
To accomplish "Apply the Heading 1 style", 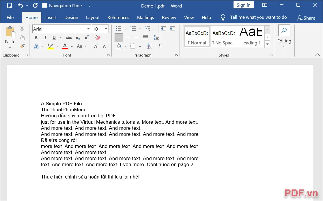I will [x=251, y=37].
